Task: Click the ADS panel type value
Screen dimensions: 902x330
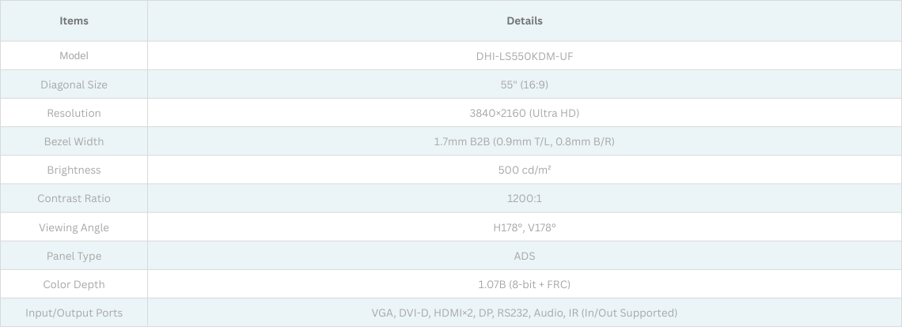Action: click(524, 256)
